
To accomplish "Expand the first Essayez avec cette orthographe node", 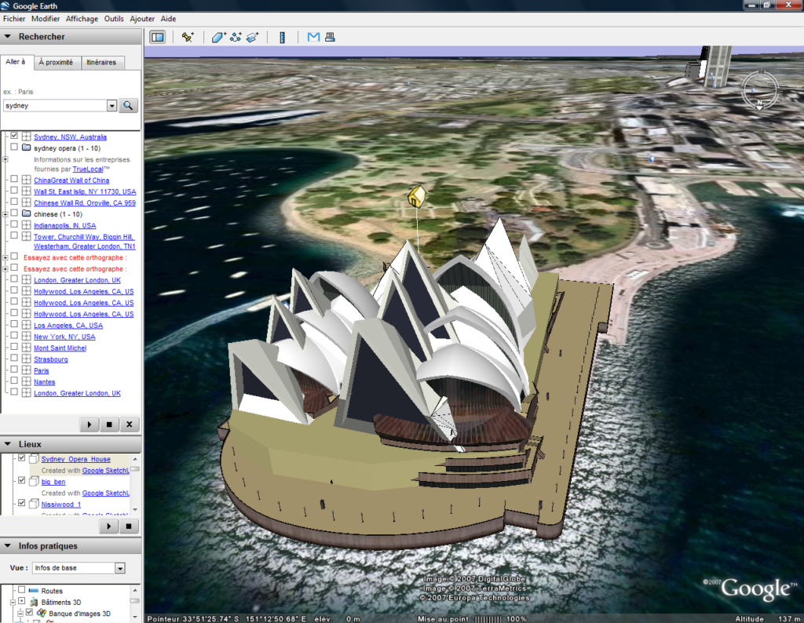I will pyautogui.click(x=5, y=257).
